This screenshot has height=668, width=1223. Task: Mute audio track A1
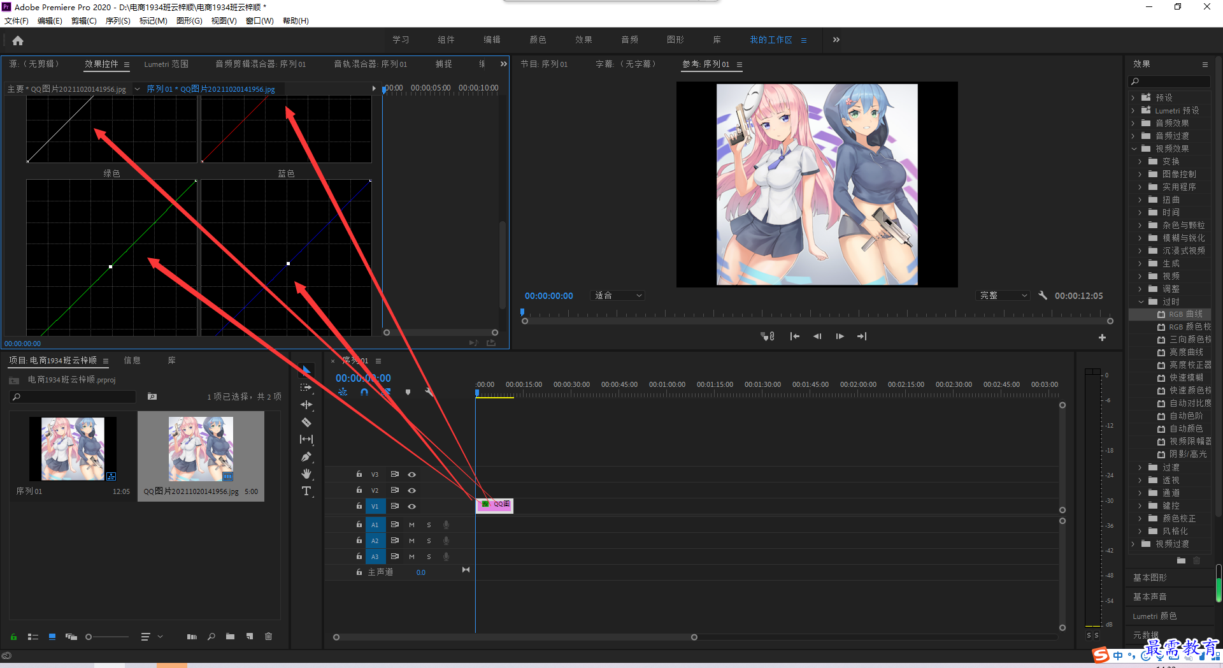(x=411, y=525)
